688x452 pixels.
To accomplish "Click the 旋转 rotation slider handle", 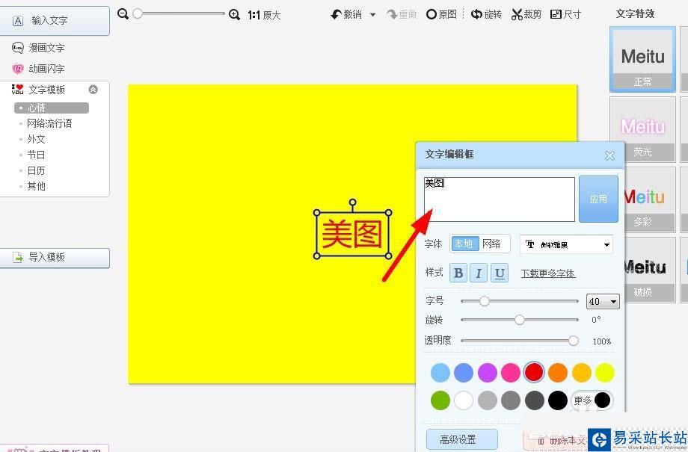I will (x=520, y=320).
